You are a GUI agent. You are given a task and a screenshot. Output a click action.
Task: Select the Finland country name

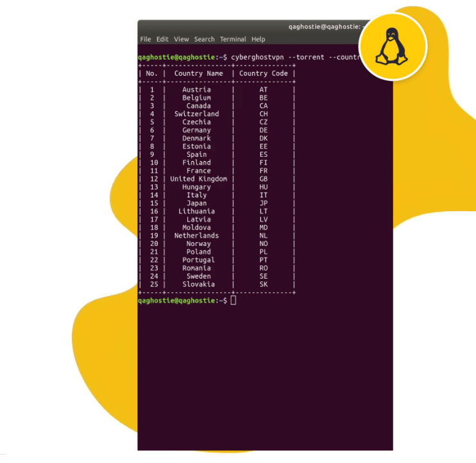click(x=196, y=162)
